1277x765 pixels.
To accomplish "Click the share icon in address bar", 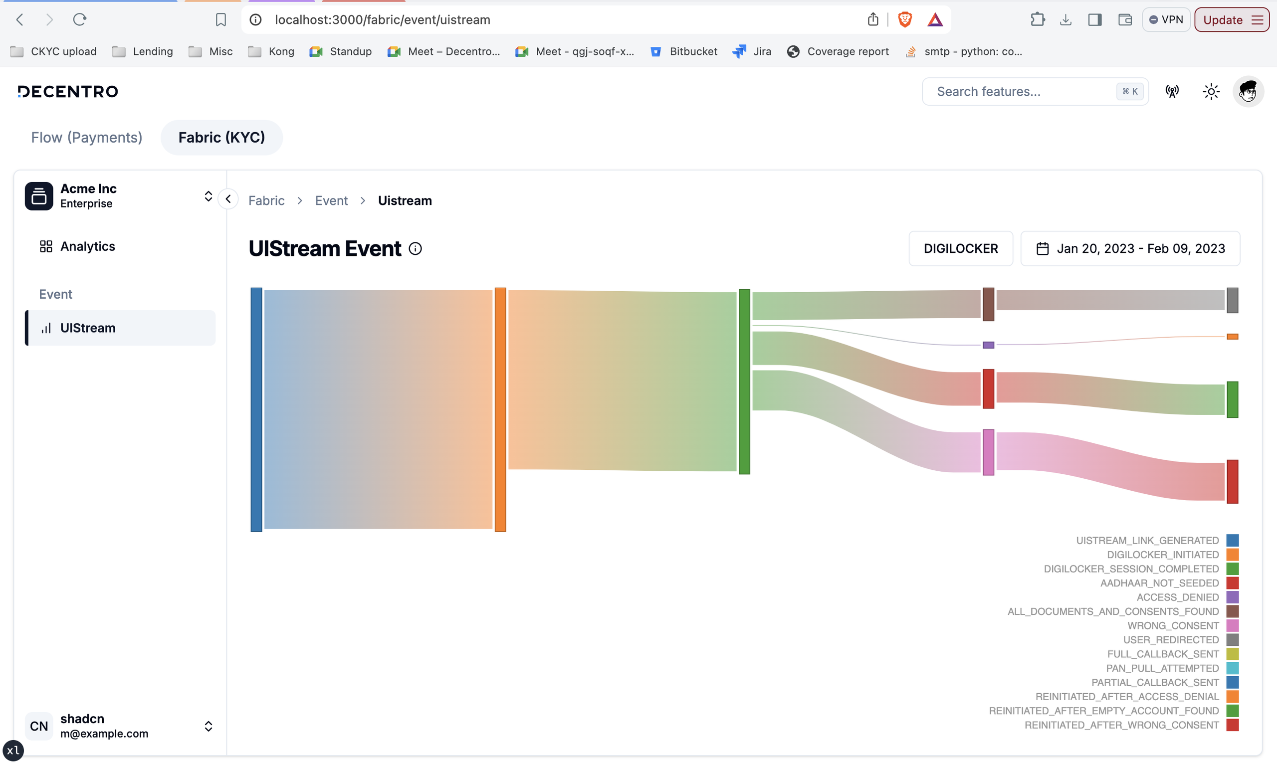I will (x=872, y=19).
